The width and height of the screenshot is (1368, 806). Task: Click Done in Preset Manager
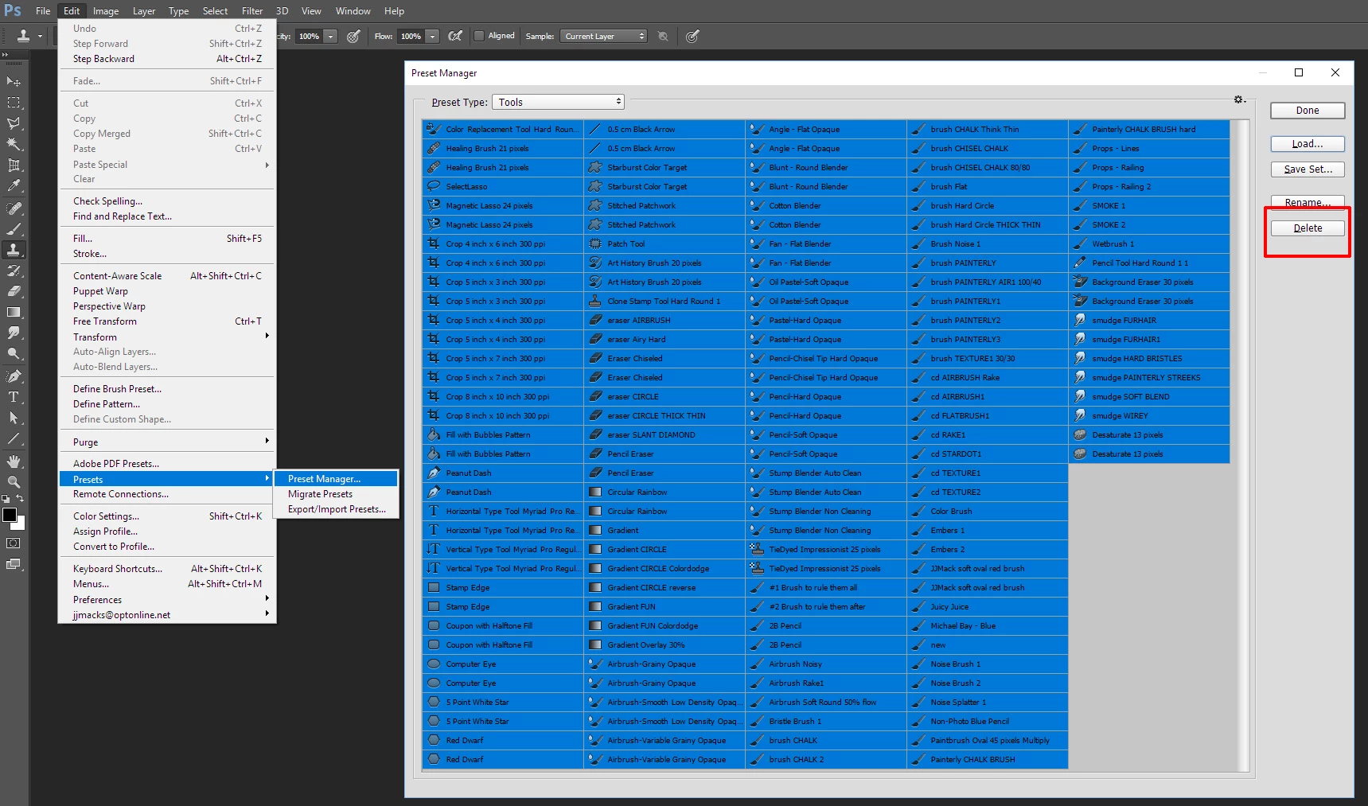coord(1308,111)
